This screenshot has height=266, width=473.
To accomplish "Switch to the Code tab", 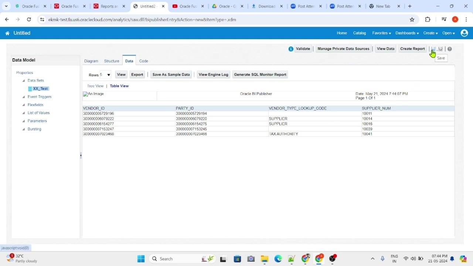I will coord(144,61).
